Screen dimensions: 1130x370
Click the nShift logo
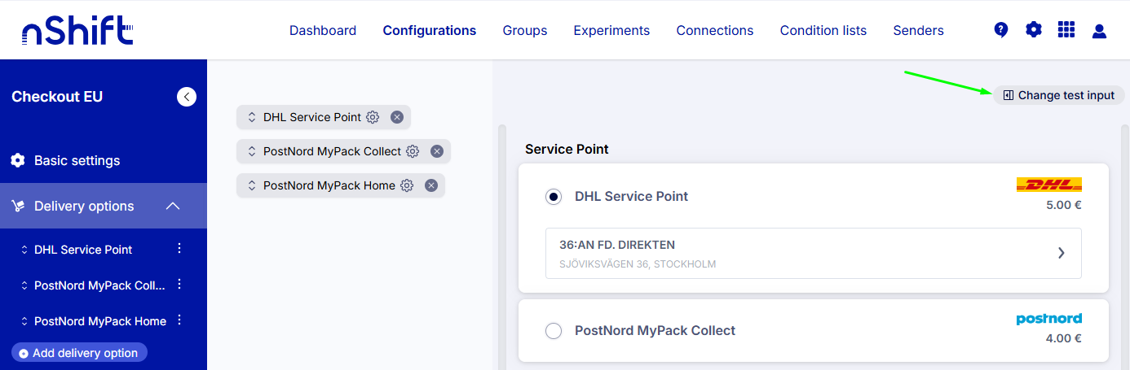pyautogui.click(x=77, y=32)
